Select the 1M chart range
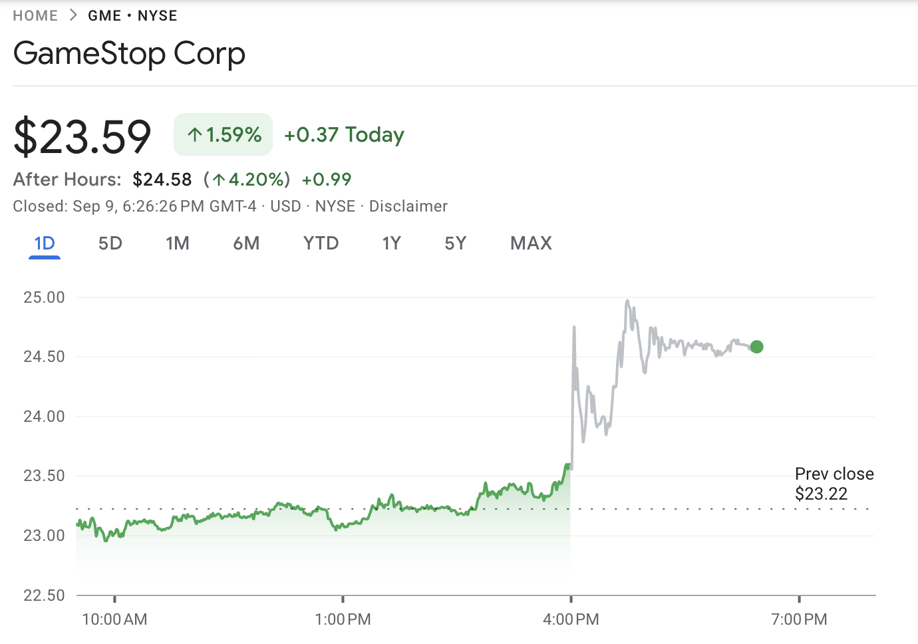This screenshot has height=644, width=918. pos(178,243)
